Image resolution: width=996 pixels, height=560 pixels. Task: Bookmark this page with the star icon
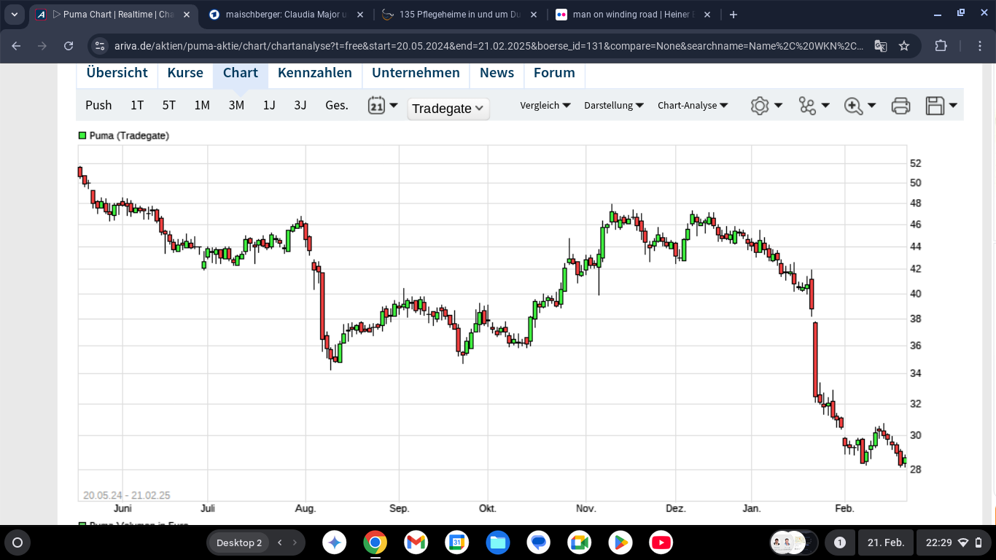click(x=904, y=46)
